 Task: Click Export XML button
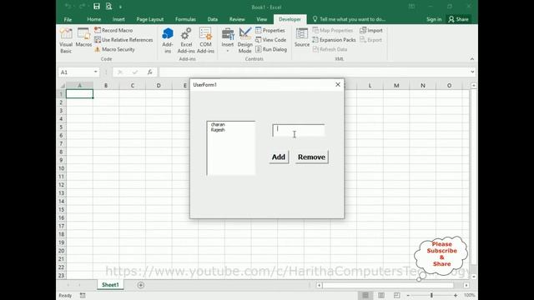[x=370, y=40]
